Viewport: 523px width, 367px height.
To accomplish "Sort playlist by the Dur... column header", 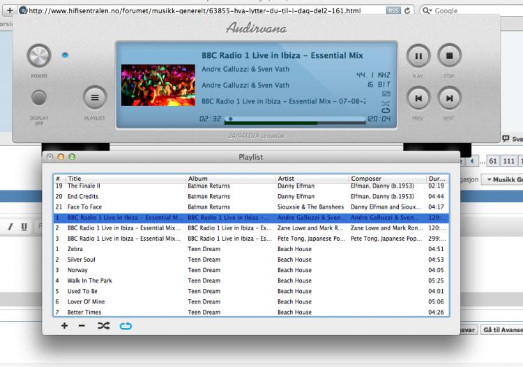I will [438, 179].
